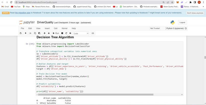Open the cell type Code dropdown

click(x=81, y=33)
